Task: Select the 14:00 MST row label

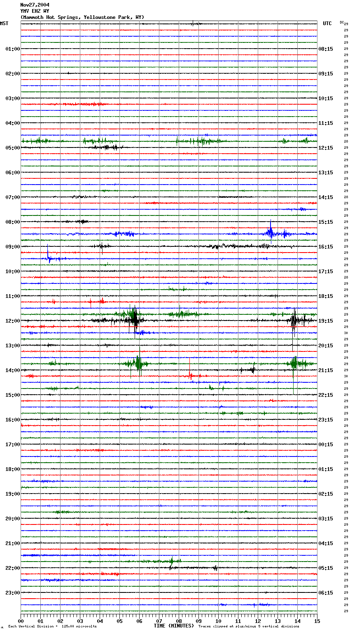Action: coord(13,370)
